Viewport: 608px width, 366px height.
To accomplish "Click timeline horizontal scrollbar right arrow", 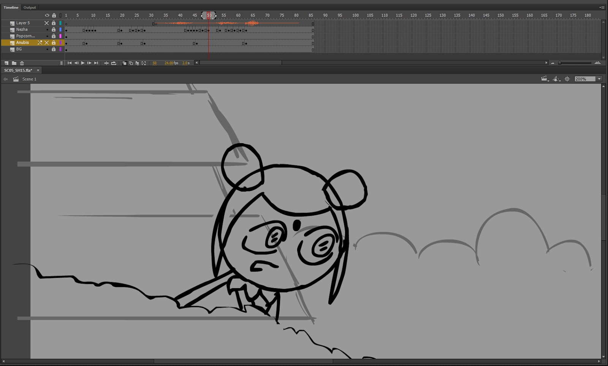I will pyautogui.click(x=546, y=63).
